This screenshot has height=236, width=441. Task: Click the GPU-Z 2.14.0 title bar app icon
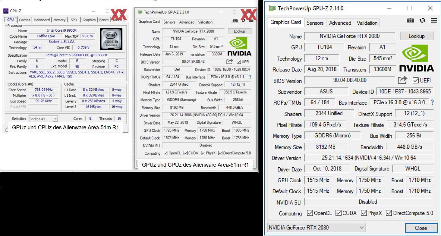[x=272, y=8]
